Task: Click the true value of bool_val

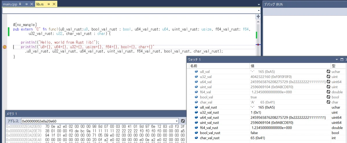Action: point(254,97)
